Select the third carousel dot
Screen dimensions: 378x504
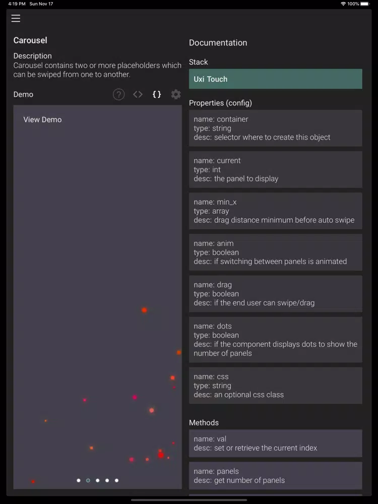pyautogui.click(x=98, y=480)
